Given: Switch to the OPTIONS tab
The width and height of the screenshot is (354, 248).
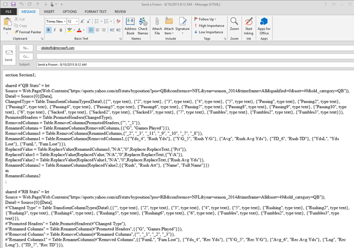Looking at the screenshot, I should [70, 12].
